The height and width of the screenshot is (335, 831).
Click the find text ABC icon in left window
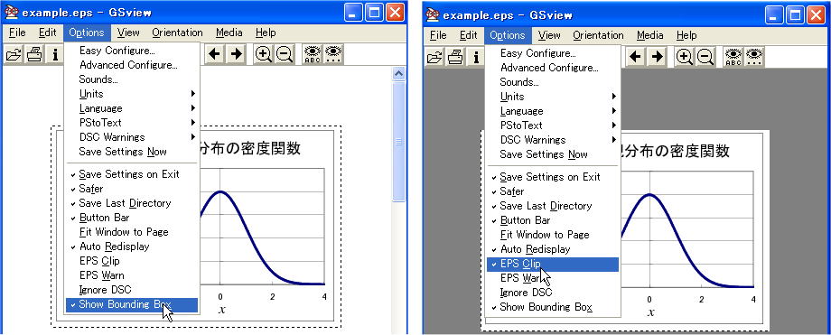point(313,54)
